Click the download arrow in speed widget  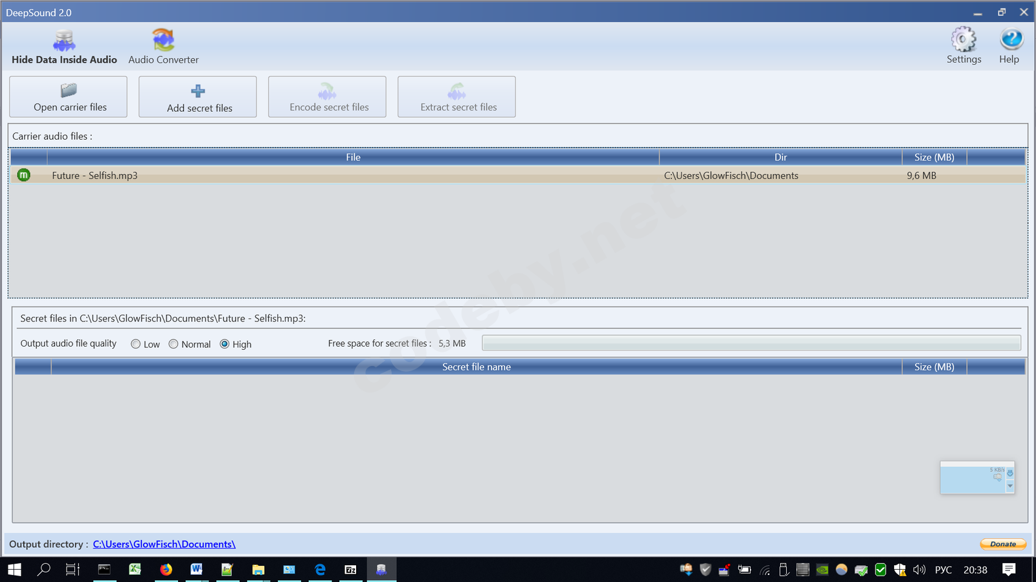point(1010,473)
